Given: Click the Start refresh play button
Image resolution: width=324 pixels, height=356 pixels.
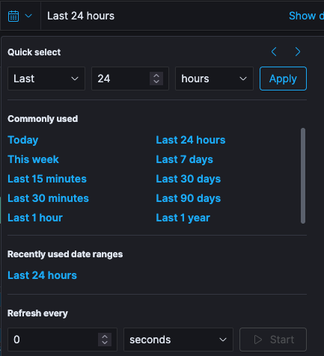Looking at the screenshot, I should point(273,340).
